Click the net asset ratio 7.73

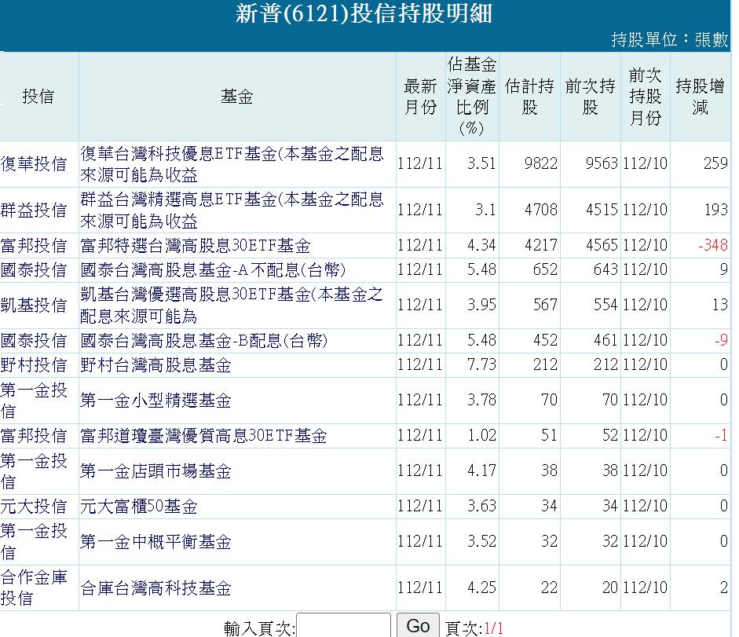tap(481, 364)
